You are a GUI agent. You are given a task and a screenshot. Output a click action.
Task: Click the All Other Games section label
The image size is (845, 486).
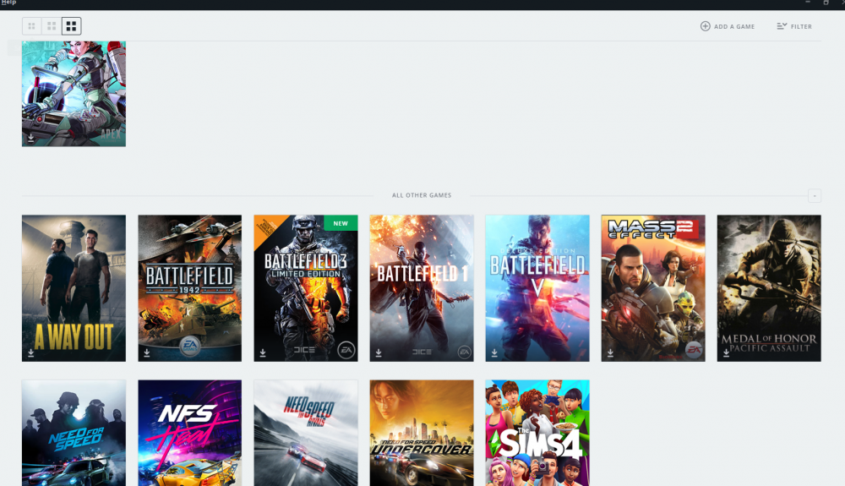[422, 195]
